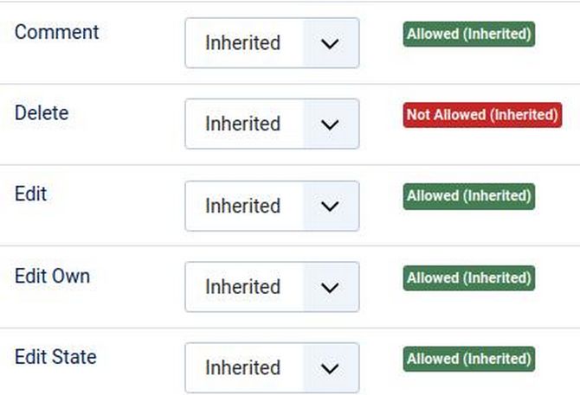Image resolution: width=580 pixels, height=395 pixels.
Task: Click the chevron arrow in the Edit State dropdown
Action: click(330, 368)
